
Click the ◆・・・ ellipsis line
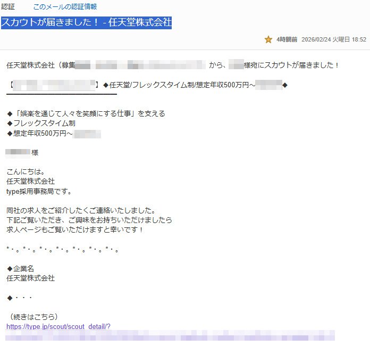[19, 298]
